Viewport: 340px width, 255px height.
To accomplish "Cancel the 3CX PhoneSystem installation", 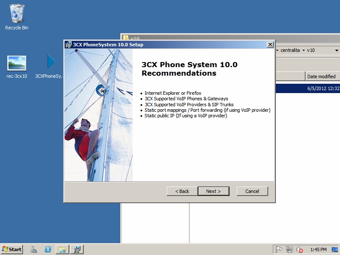I will coord(252,191).
